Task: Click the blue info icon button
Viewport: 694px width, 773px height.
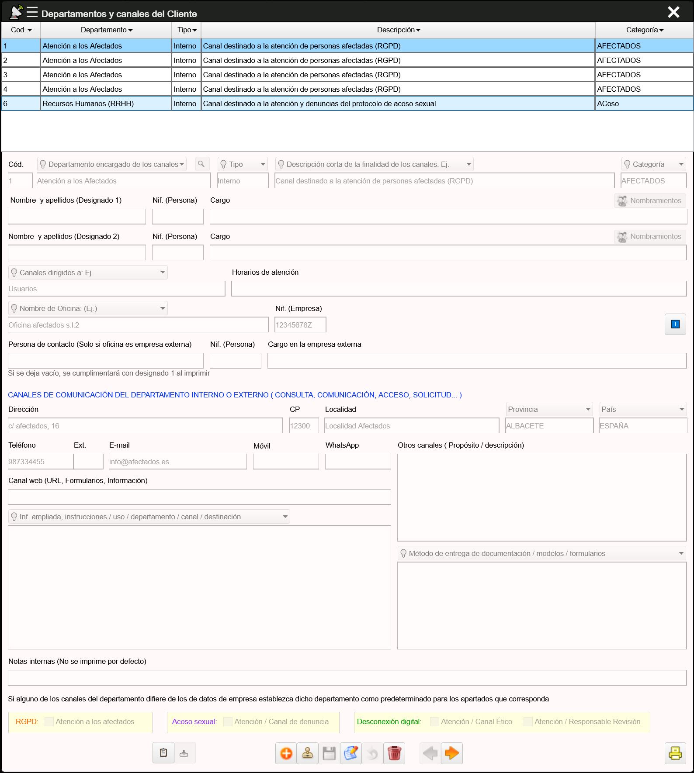Action: [675, 324]
